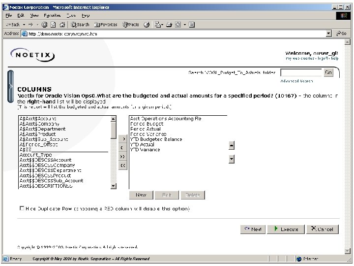This screenshot has width=354, height=266.
Task: Click the Edit page icon in the toolbar
Action: pyautogui.click(x=178, y=25)
